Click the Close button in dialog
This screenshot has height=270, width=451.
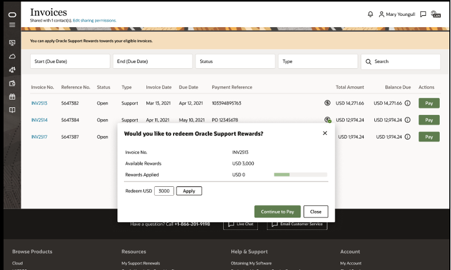pos(316,212)
